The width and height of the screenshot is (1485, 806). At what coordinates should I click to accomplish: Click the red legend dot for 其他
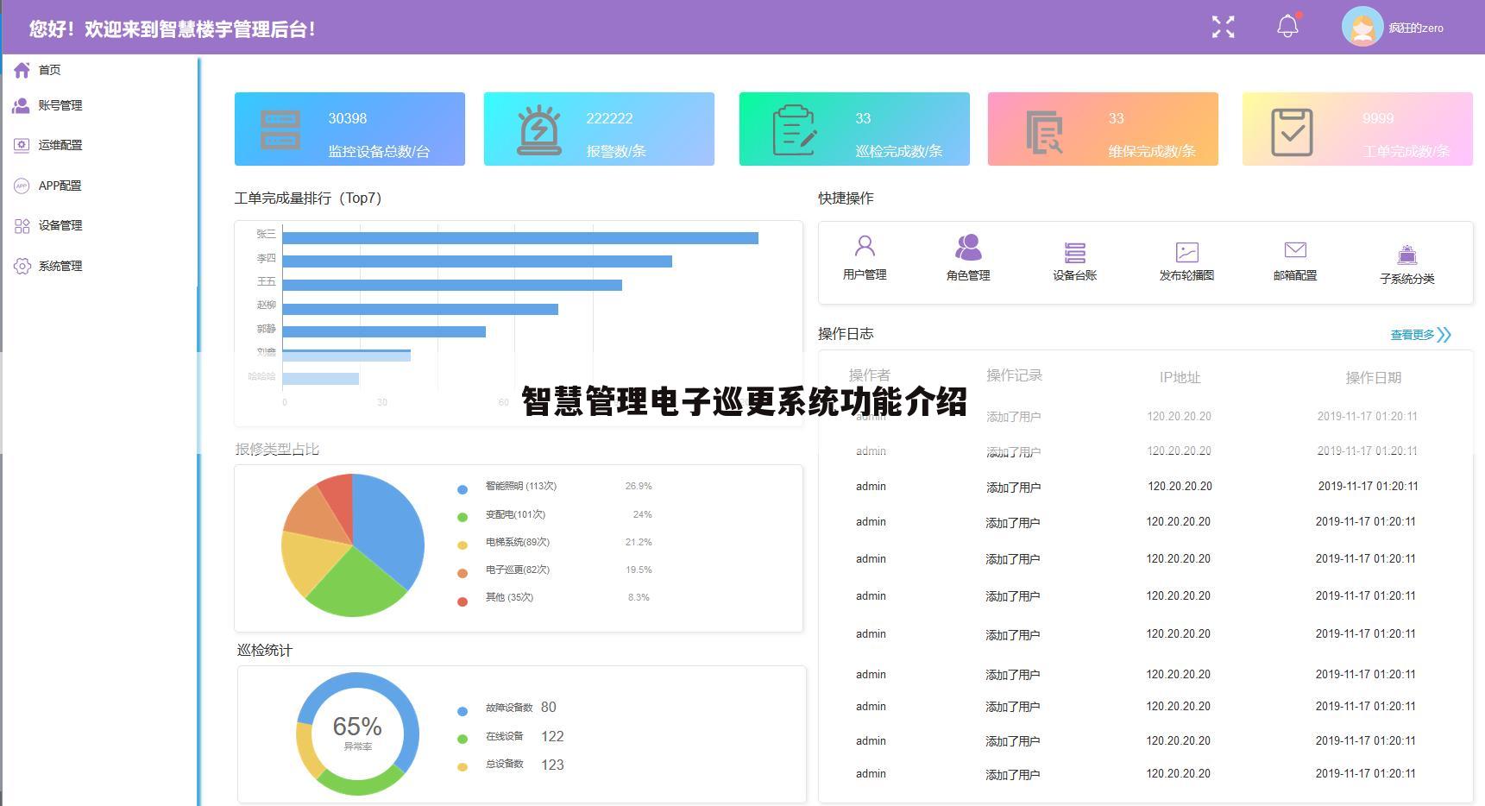coord(462,601)
